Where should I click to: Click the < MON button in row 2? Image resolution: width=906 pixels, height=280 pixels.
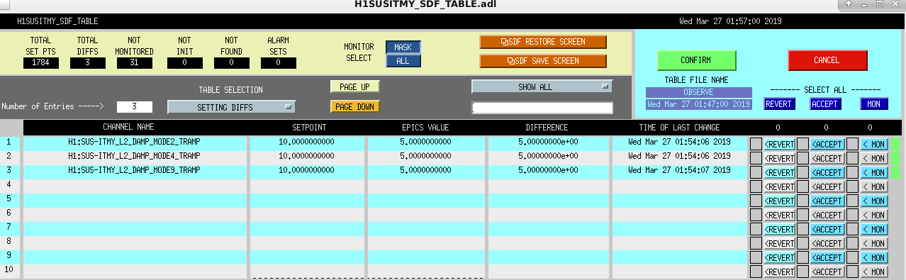tap(874, 158)
